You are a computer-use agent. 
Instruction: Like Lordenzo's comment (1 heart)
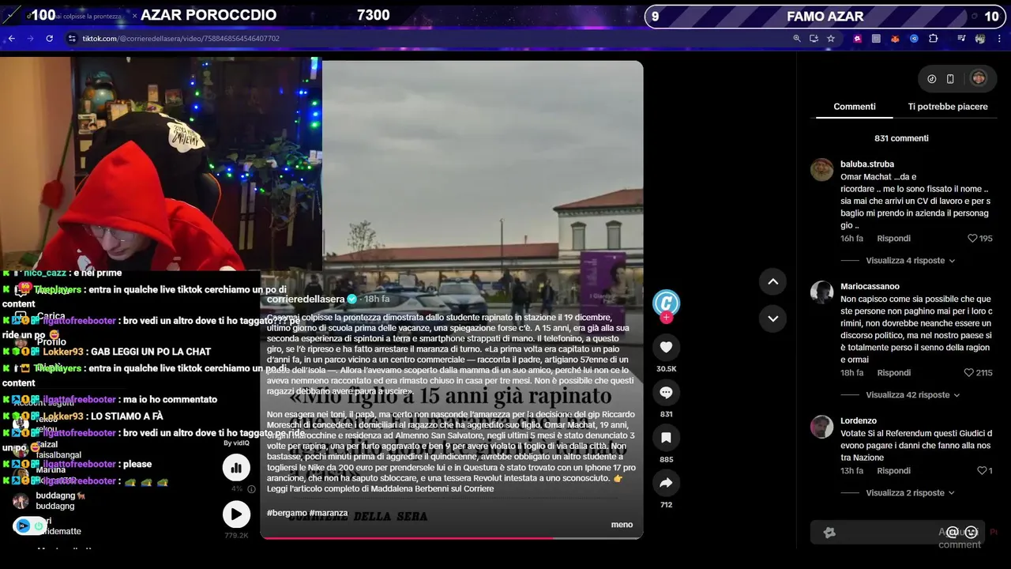coord(981,471)
